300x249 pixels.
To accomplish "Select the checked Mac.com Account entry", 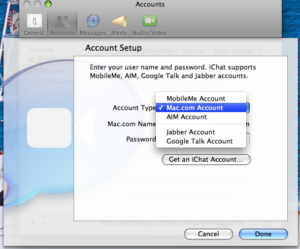I will (x=201, y=108).
